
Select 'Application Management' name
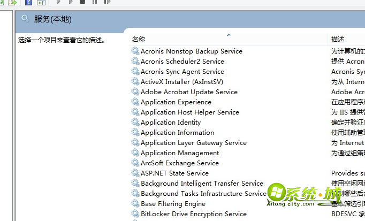click(180, 153)
